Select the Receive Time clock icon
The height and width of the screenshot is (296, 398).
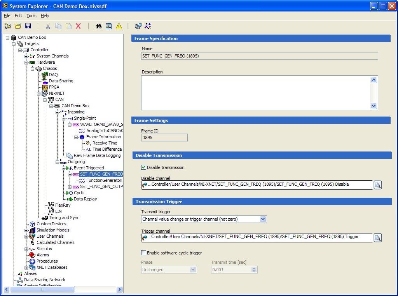[88, 143]
